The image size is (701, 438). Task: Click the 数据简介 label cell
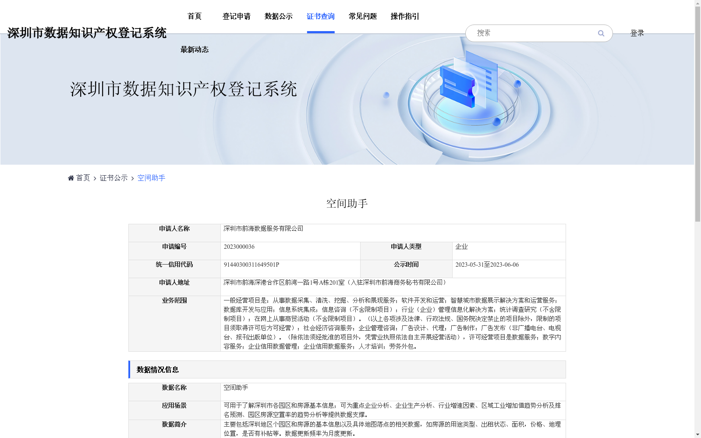click(x=174, y=429)
